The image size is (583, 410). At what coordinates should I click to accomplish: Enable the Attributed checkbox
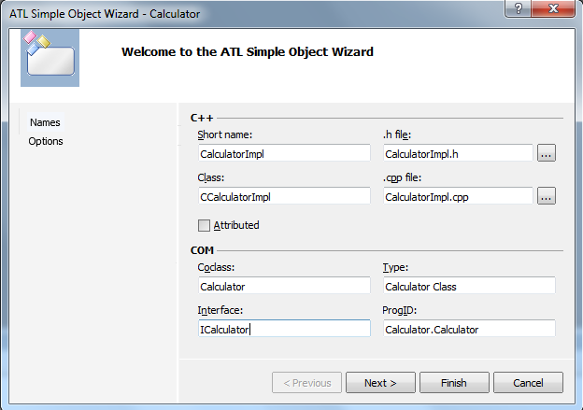click(x=205, y=225)
